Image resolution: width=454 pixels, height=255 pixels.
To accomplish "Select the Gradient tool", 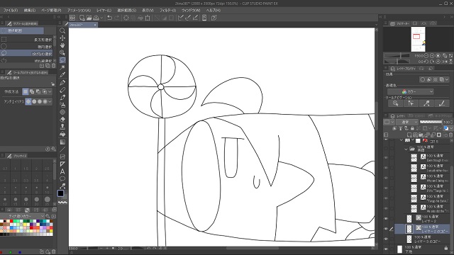I will [62, 142].
